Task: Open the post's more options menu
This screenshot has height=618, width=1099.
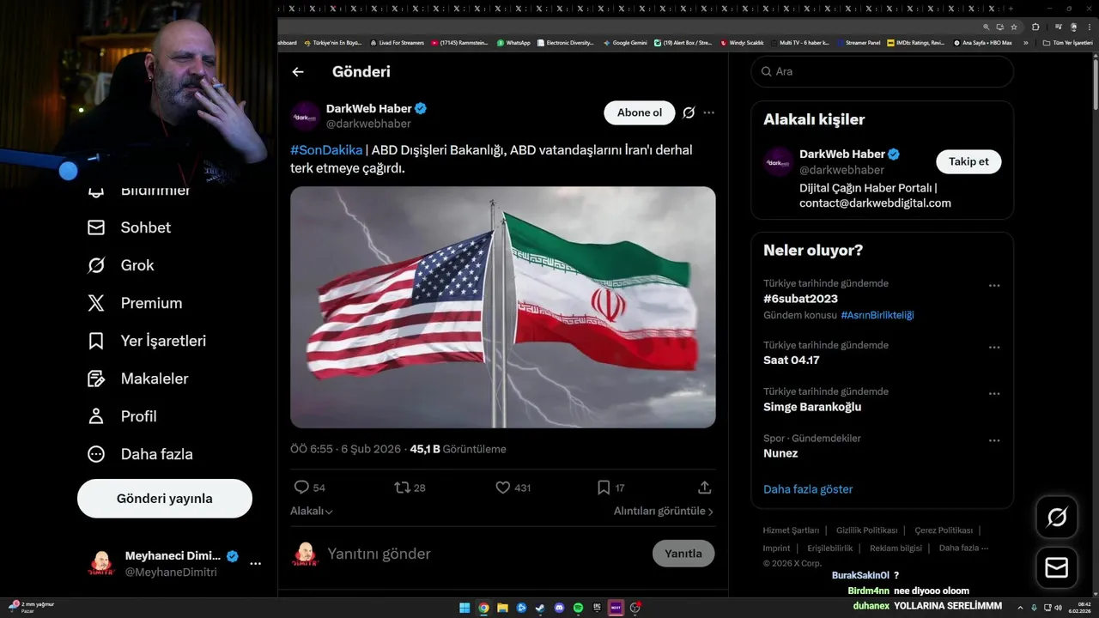Action: [x=708, y=112]
